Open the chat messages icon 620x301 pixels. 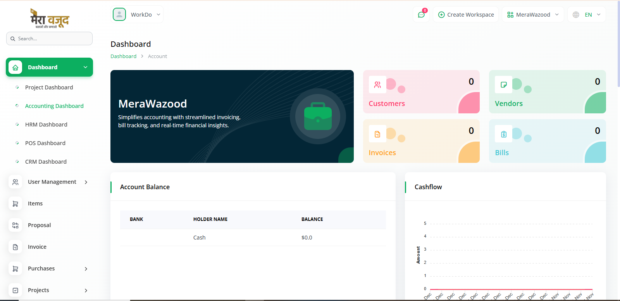421,15
